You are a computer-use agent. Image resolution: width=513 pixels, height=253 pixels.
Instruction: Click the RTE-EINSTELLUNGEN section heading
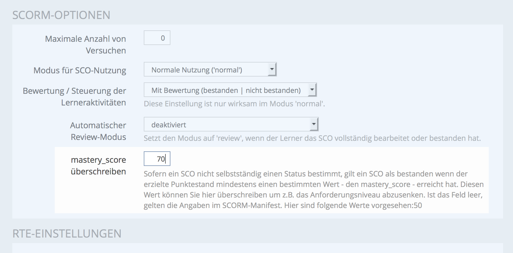[67, 234]
